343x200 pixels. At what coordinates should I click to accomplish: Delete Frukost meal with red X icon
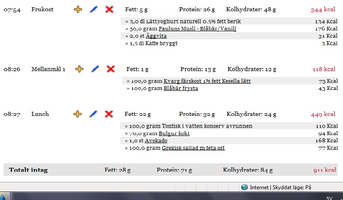[109, 9]
